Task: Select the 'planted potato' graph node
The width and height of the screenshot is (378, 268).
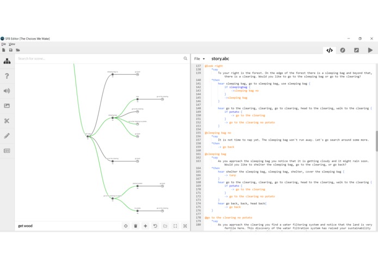Action: pos(138,186)
